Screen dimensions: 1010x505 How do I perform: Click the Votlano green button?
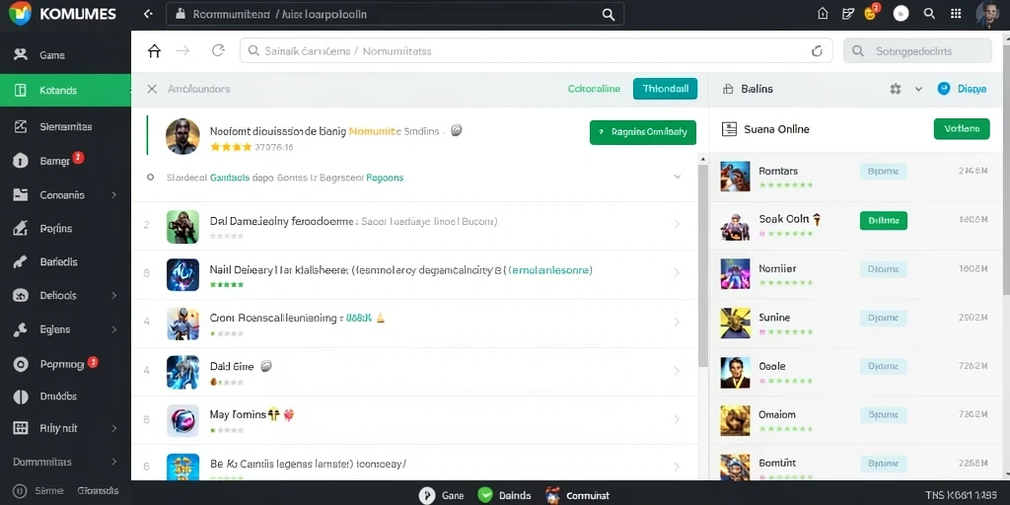point(961,129)
